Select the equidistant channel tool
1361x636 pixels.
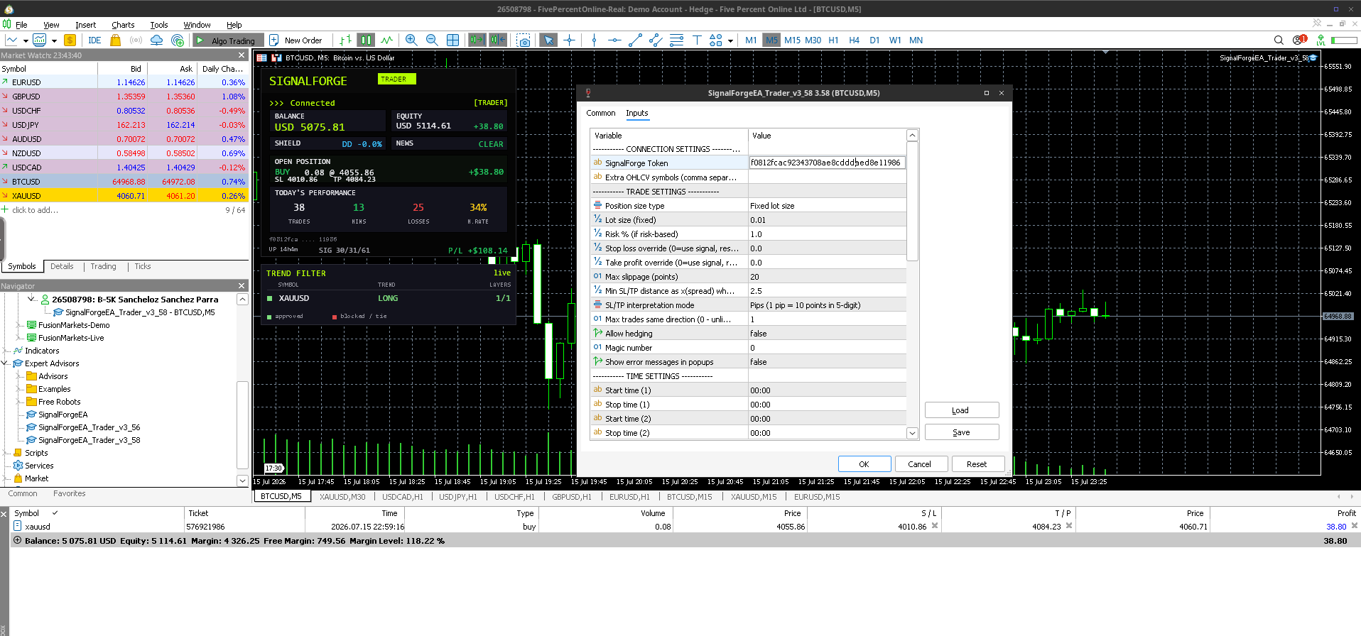point(656,40)
